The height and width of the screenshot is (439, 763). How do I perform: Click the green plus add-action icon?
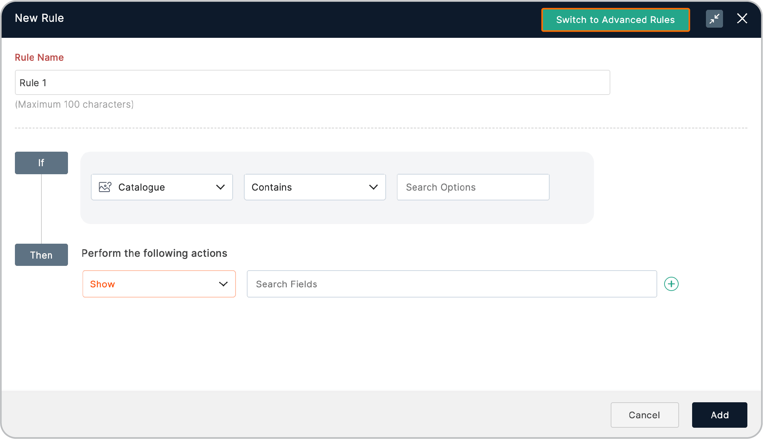coord(671,284)
